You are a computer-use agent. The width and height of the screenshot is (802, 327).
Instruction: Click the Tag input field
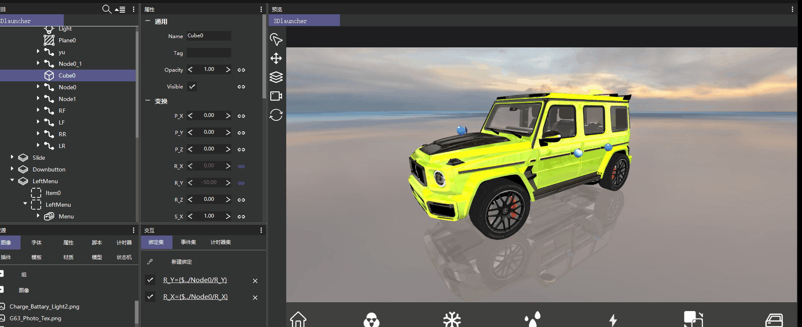[209, 52]
